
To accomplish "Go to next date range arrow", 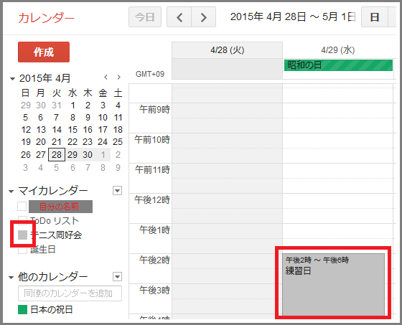I will (x=204, y=17).
